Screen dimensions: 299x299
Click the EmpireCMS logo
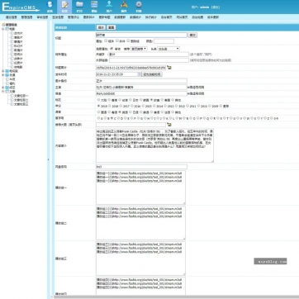click(x=21, y=7)
